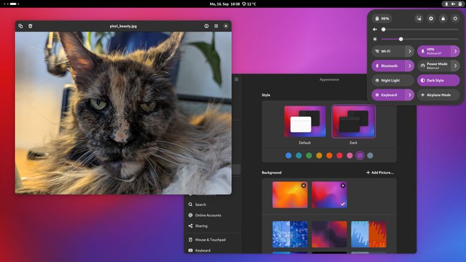466x262 pixels.
Task: Click the trash icon to delete pixel_beauty.jpg
Action: click(x=30, y=26)
